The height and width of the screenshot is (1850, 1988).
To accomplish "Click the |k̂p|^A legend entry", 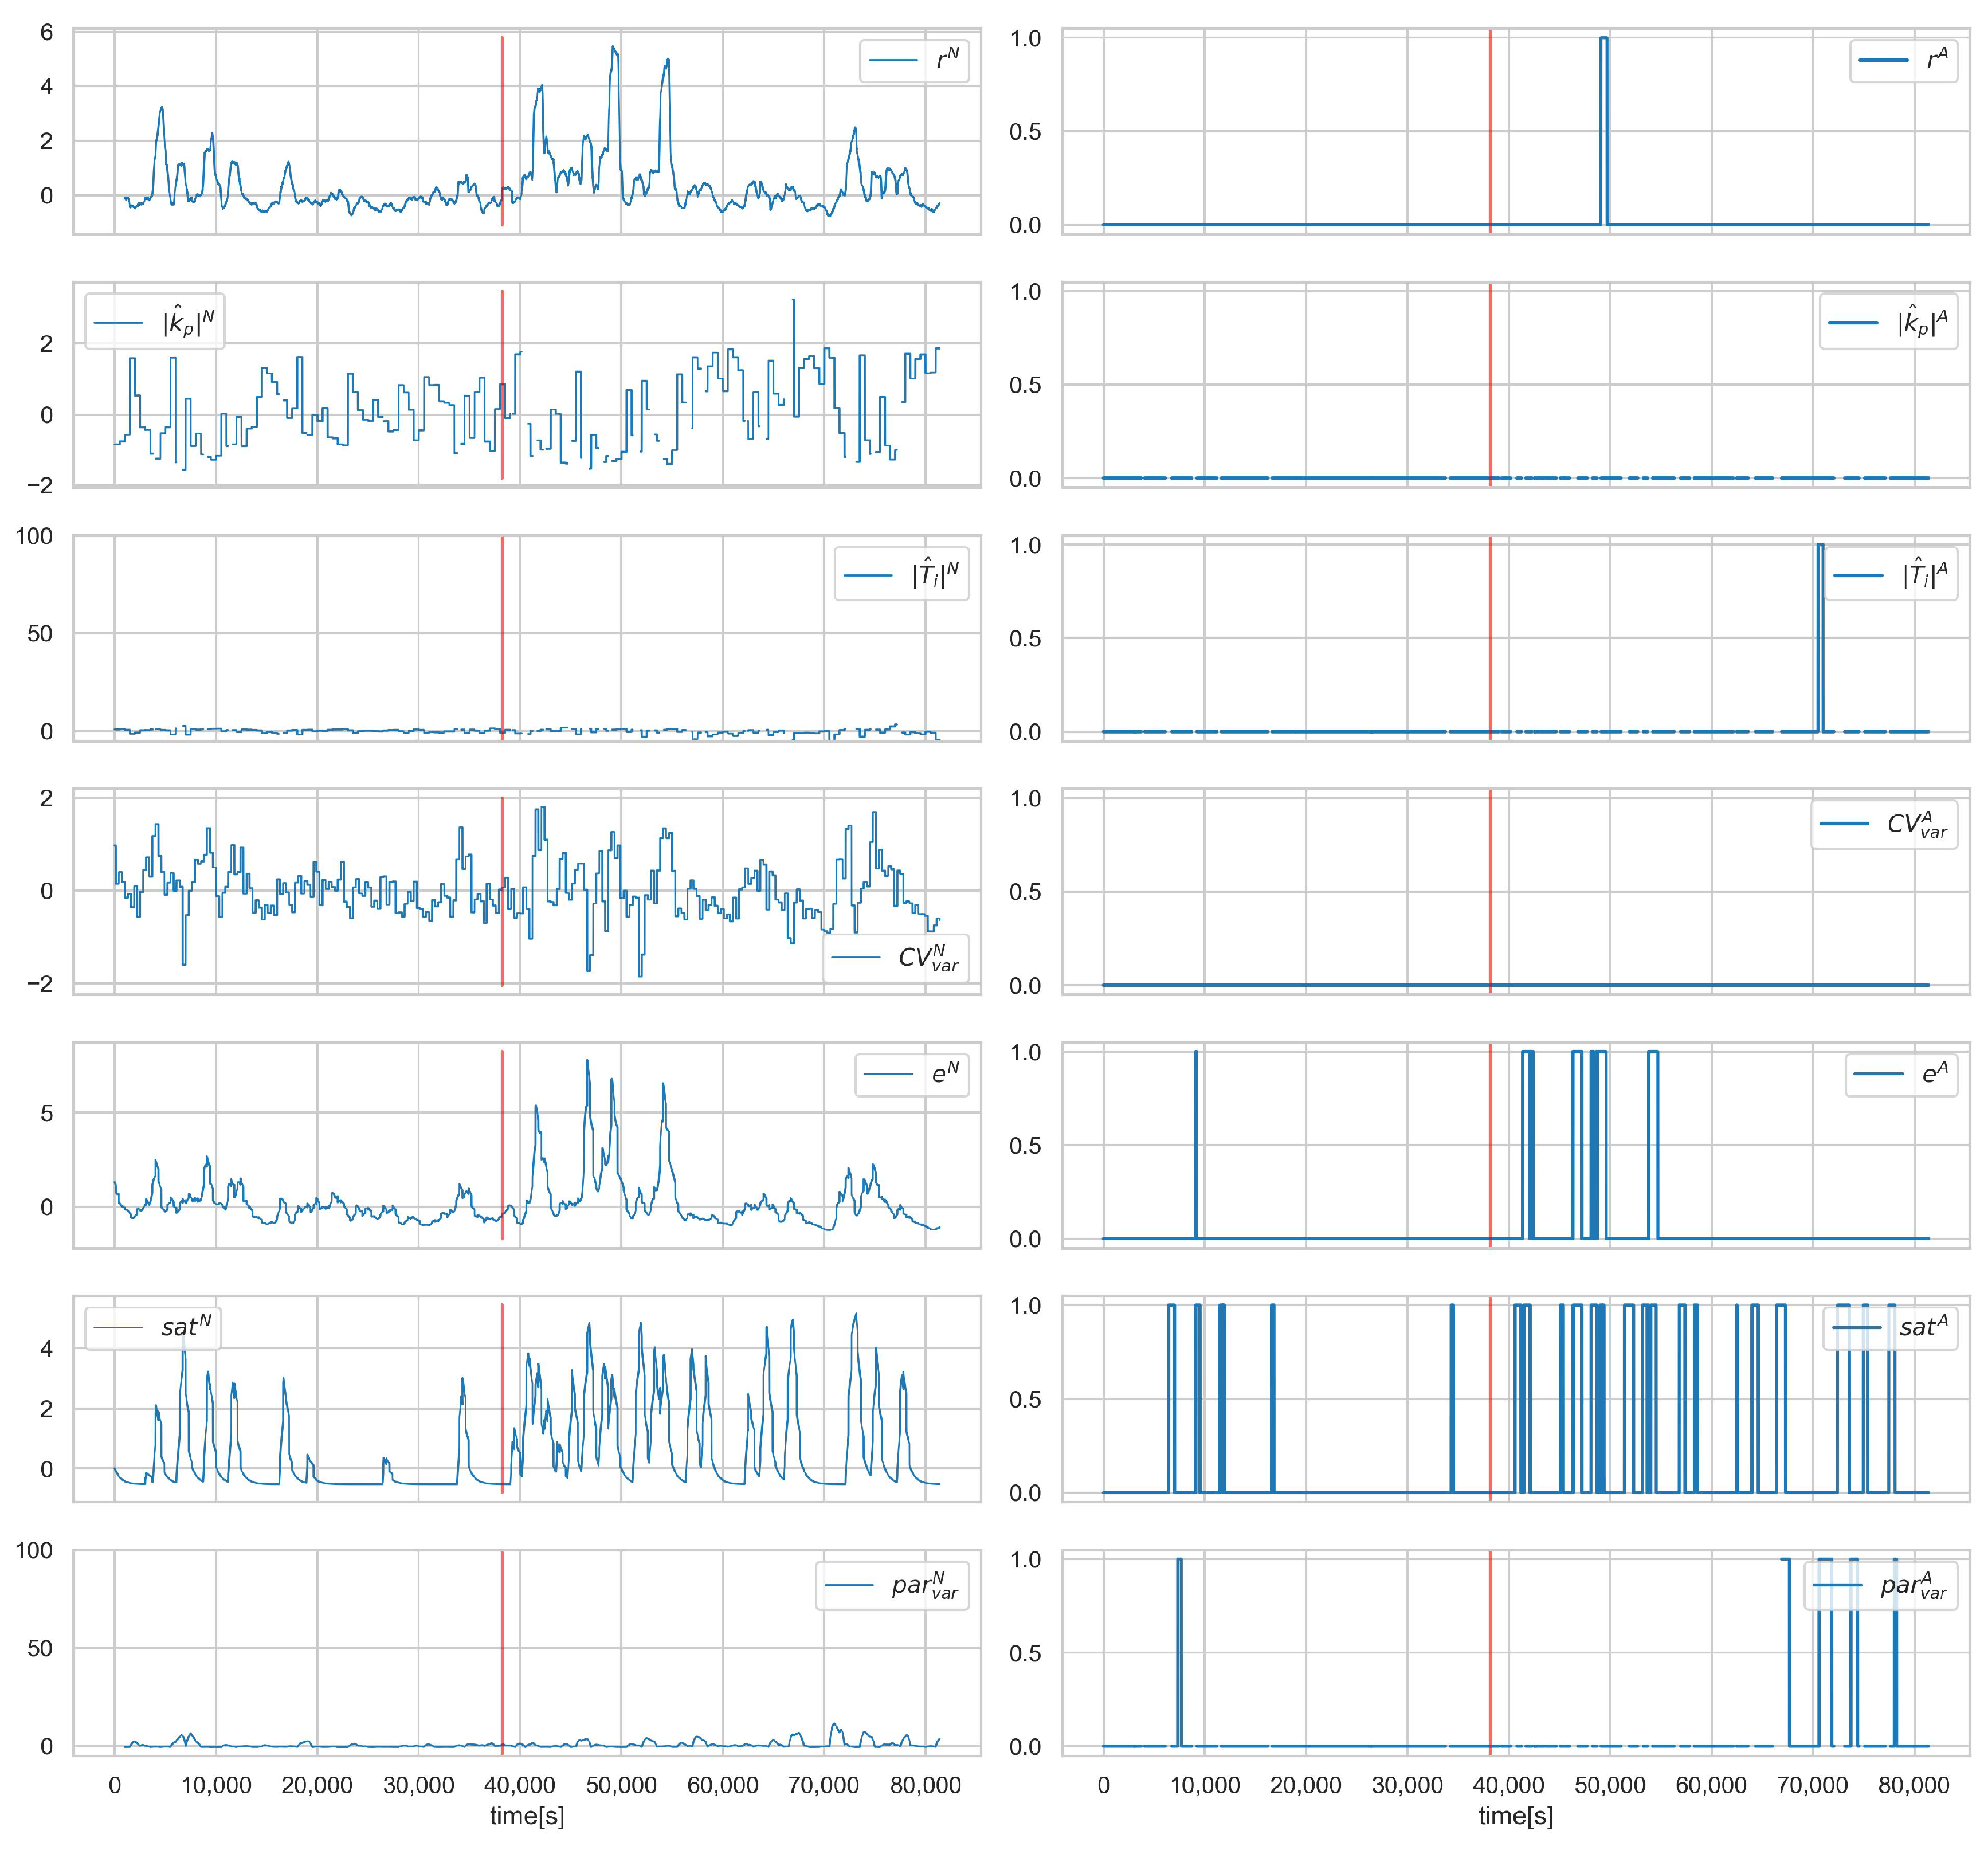I will click(x=1888, y=322).
